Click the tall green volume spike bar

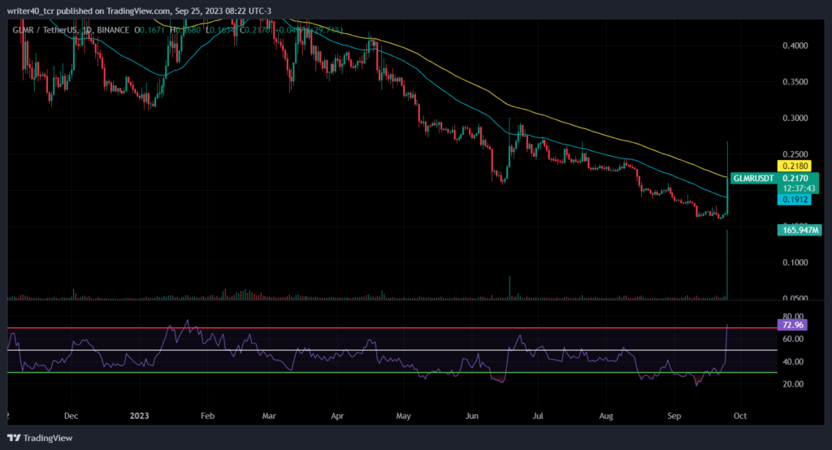click(727, 264)
